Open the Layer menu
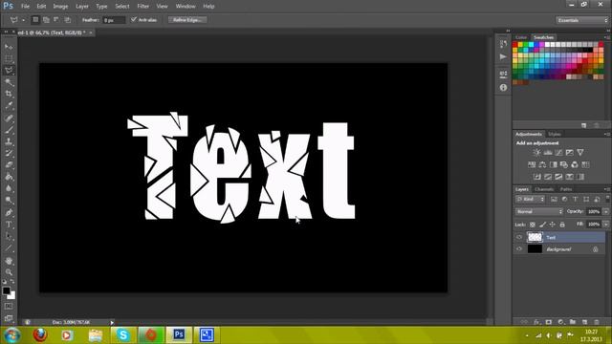Viewport: 612px width, 344px height. tap(82, 7)
